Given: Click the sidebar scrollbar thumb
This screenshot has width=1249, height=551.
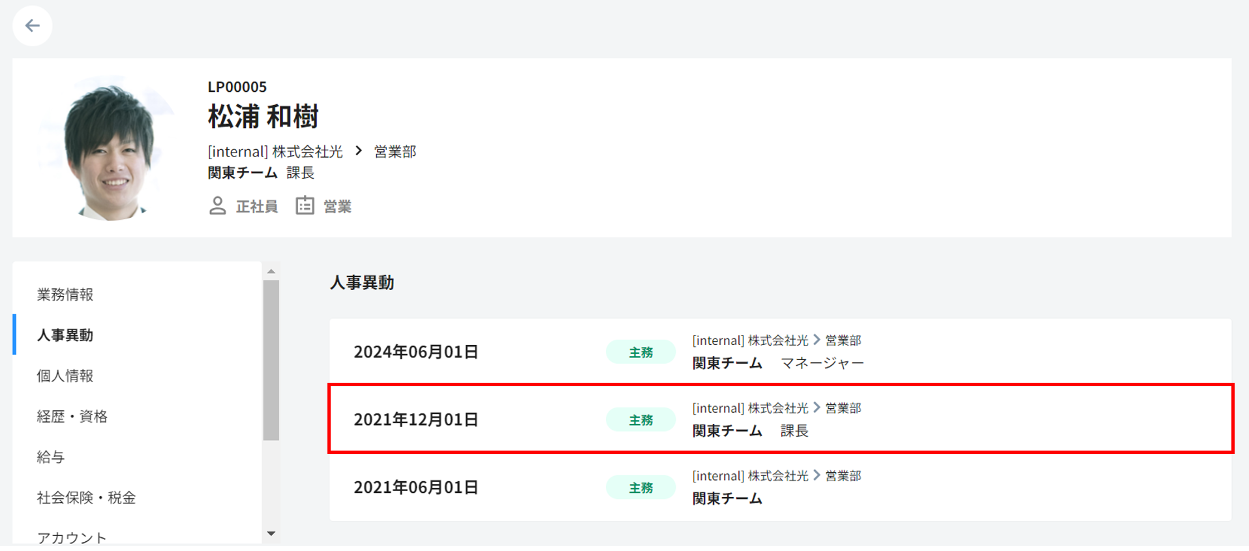Looking at the screenshot, I should tap(271, 360).
